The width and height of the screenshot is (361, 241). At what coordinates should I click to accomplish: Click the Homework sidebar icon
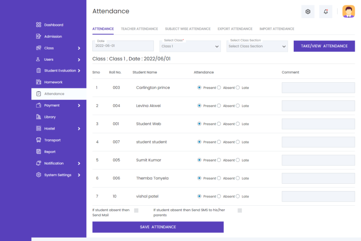[39, 82]
